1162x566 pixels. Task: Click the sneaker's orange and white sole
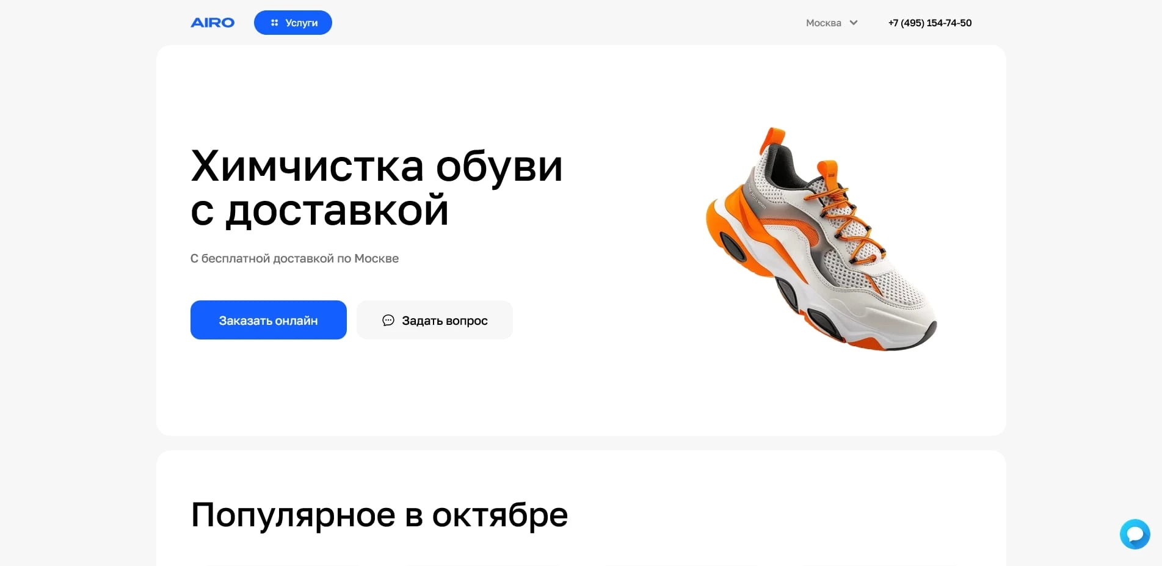tap(794, 287)
